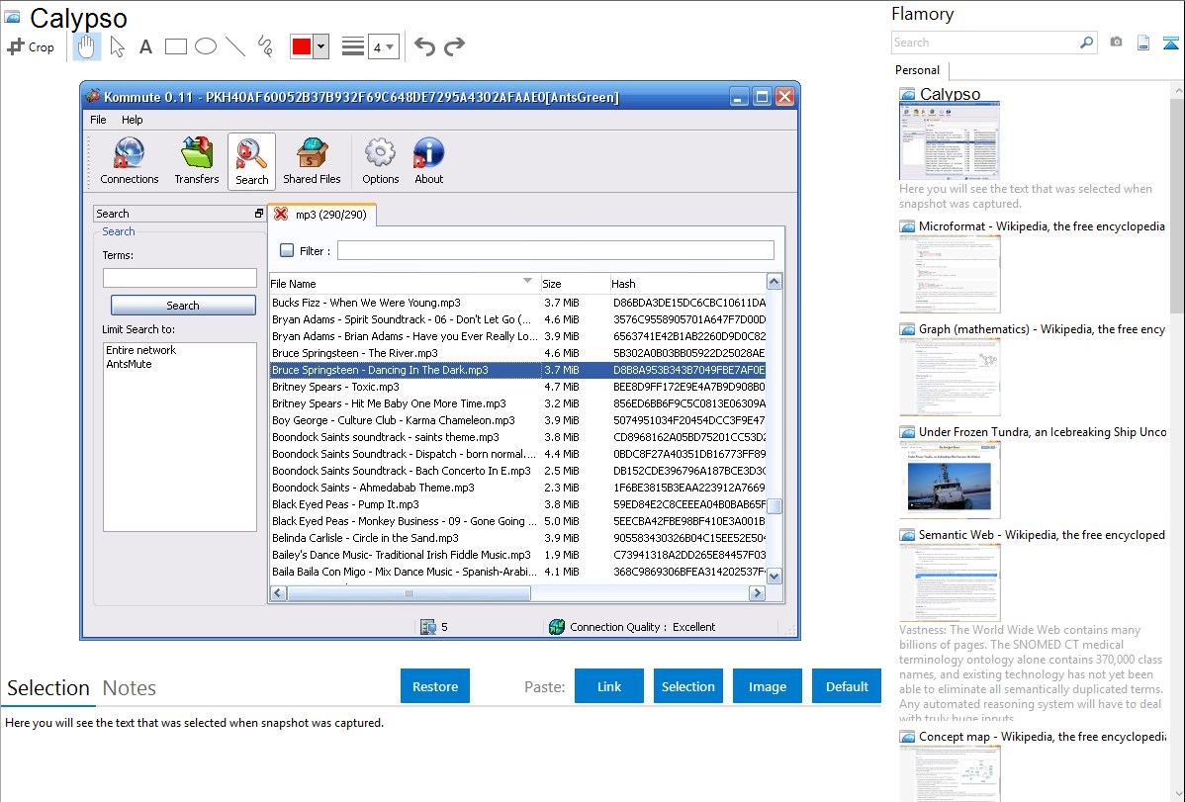This screenshot has height=802, width=1185.
Task: Select the text annotation tool
Action: click(145, 46)
